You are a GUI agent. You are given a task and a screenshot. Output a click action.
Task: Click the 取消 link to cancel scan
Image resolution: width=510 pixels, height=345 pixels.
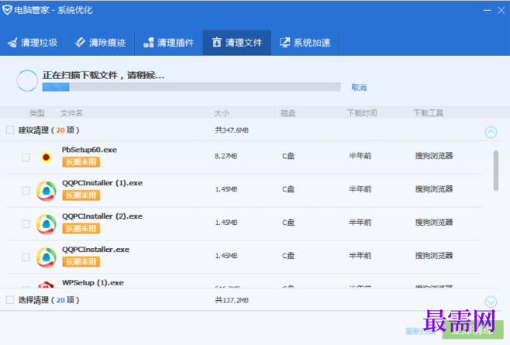(x=359, y=88)
